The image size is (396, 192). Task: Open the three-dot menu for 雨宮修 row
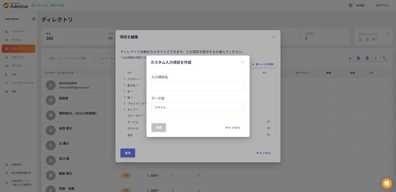pos(391,100)
